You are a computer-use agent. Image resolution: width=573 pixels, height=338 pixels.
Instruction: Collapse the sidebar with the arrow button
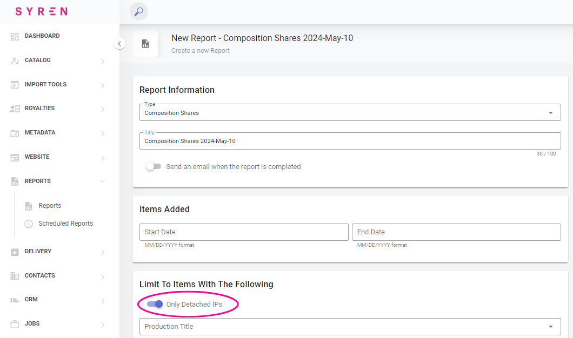119,44
